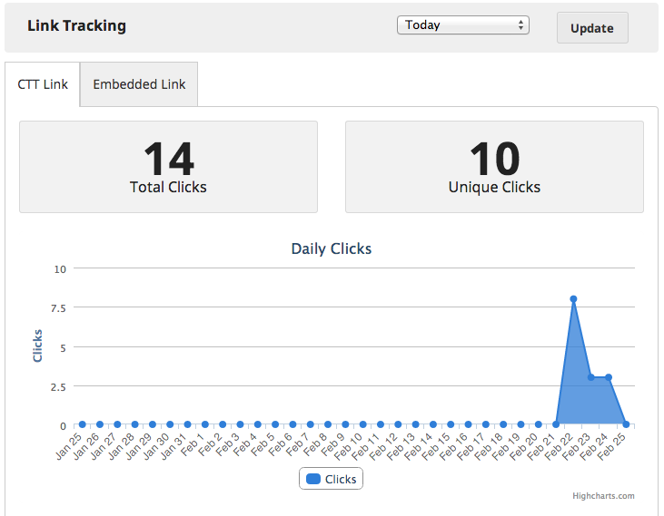The height and width of the screenshot is (516, 664).
Task: Select the Feb 22 peak data point
Action: click(x=573, y=299)
